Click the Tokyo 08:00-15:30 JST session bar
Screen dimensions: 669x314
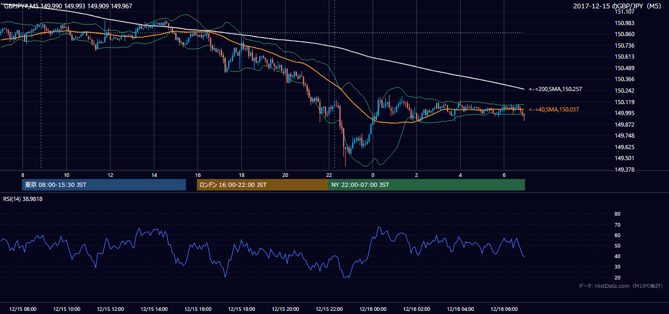pos(104,185)
